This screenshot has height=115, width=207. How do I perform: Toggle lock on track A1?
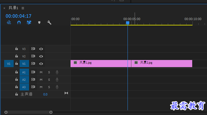(x=17, y=72)
